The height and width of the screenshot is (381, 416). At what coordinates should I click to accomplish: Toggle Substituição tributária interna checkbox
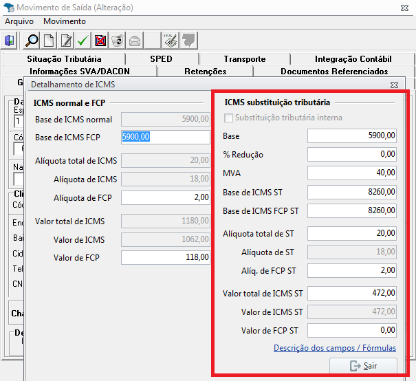pyautogui.click(x=228, y=118)
